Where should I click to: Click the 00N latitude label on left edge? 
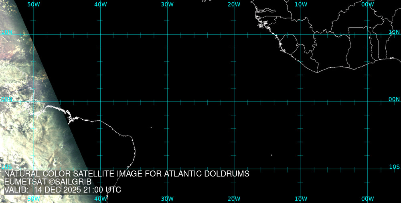pyautogui.click(x=6, y=99)
